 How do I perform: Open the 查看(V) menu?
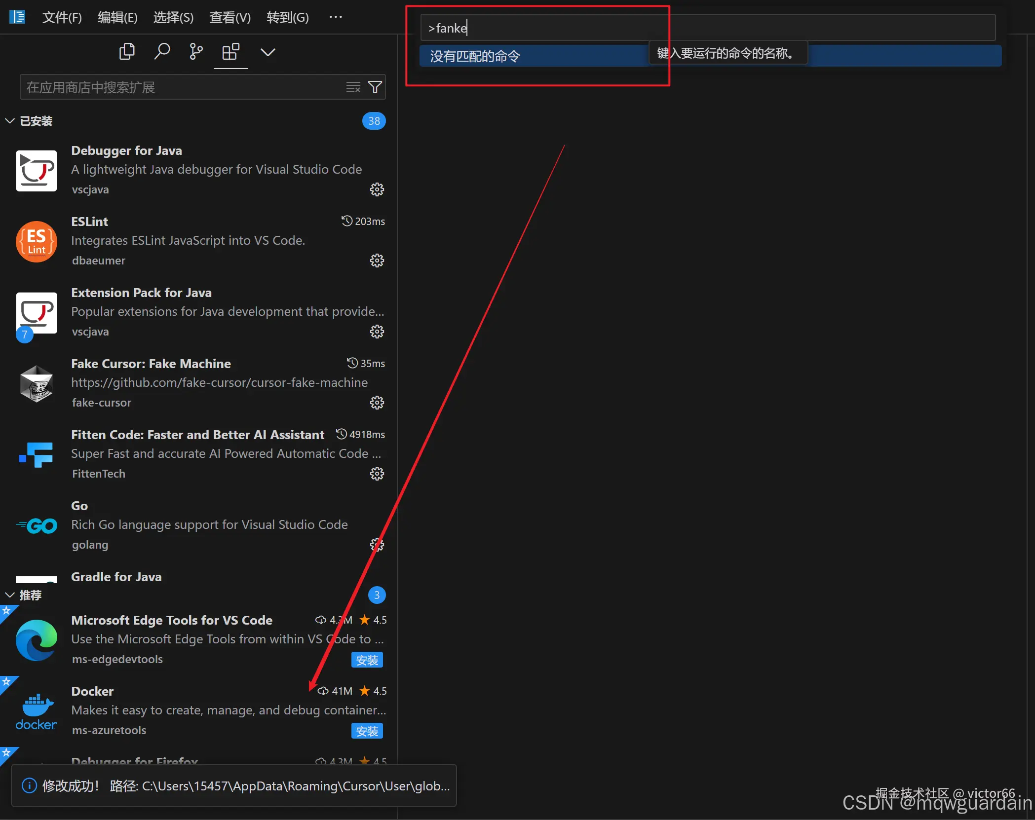pyautogui.click(x=230, y=17)
